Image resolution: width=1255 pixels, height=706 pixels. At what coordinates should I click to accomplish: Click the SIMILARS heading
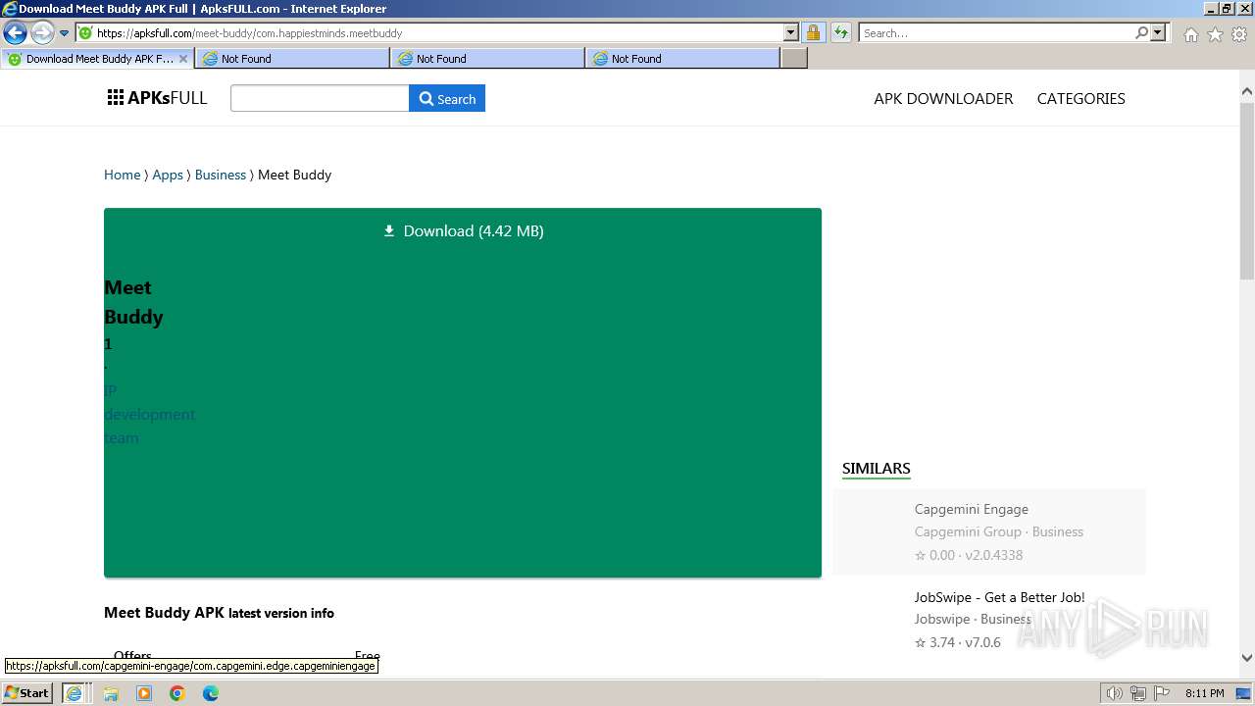click(x=876, y=469)
